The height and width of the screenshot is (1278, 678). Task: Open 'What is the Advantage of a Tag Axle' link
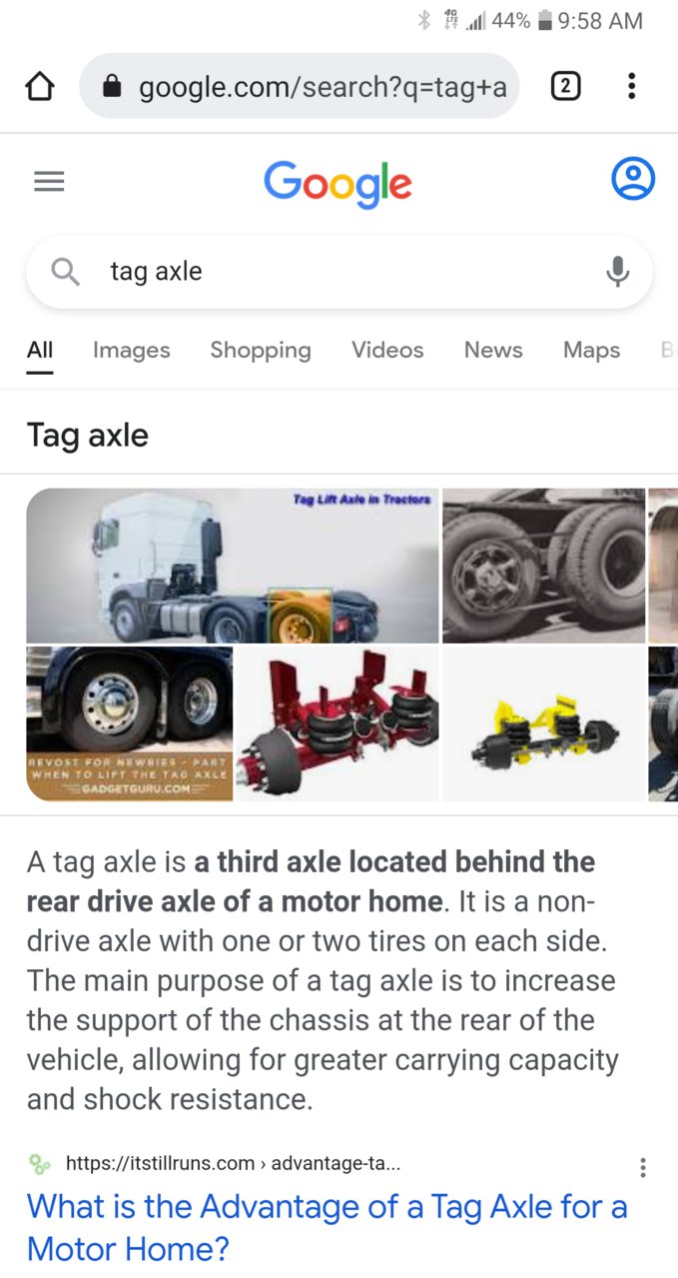(328, 1226)
